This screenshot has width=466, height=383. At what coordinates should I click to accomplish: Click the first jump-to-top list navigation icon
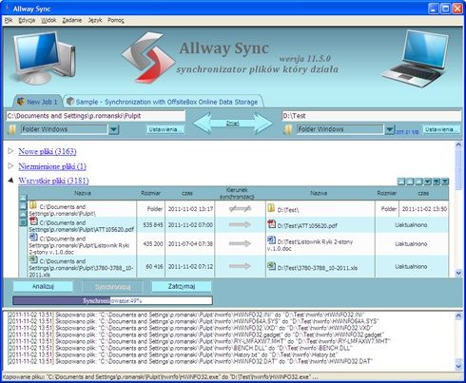tap(401, 182)
